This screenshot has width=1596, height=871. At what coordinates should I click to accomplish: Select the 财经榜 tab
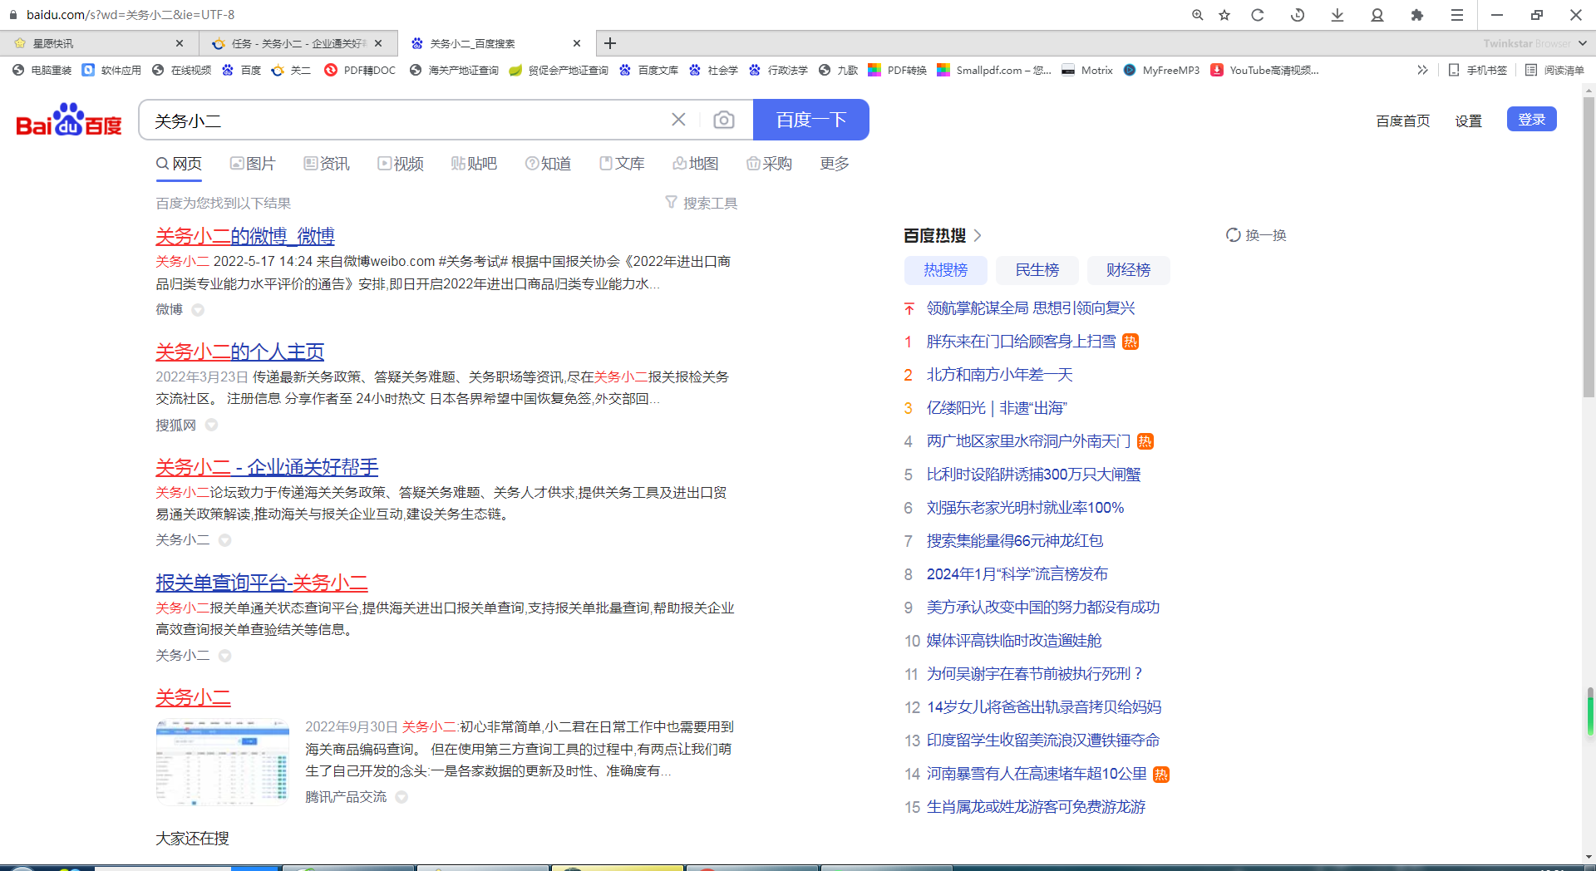pos(1129,270)
